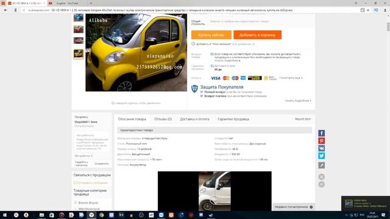The image size is (390, 219).
Task: Click the gray pencil edit icon
Action: click(x=321, y=165)
